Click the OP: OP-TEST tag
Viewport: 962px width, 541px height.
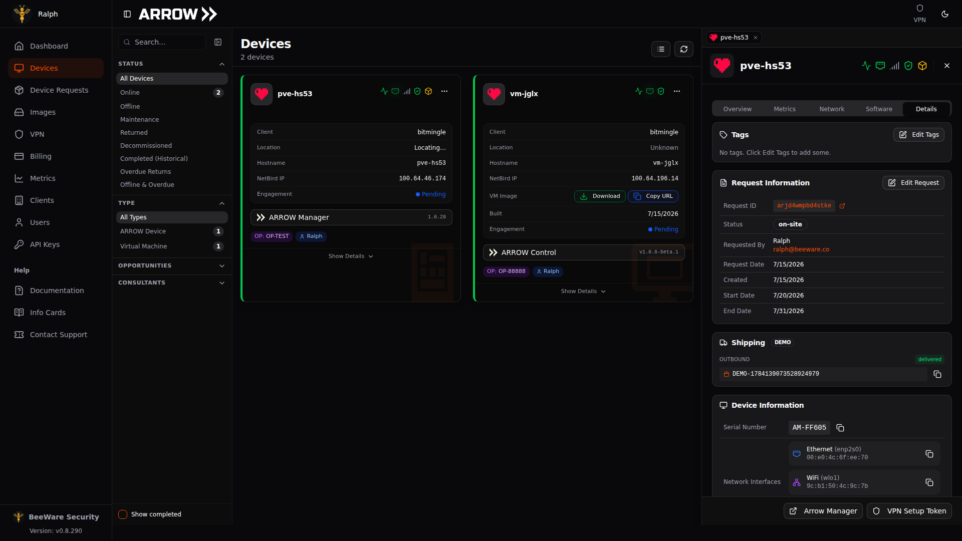click(272, 236)
